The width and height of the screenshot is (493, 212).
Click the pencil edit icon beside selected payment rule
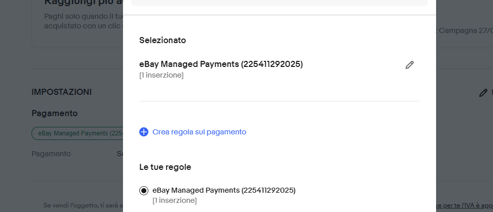click(409, 65)
